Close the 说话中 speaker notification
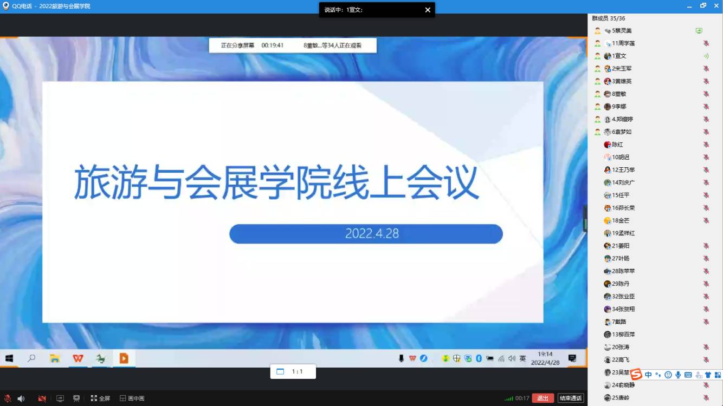 428,10
